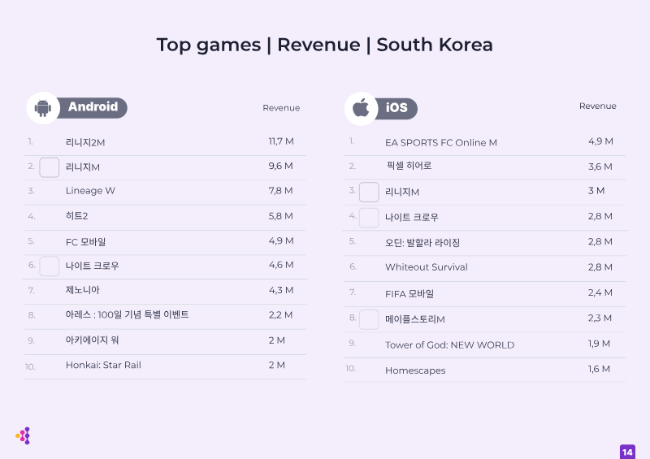Screen dimensions: 650x459
Task: Select the Android platform label
Action: [93, 107]
